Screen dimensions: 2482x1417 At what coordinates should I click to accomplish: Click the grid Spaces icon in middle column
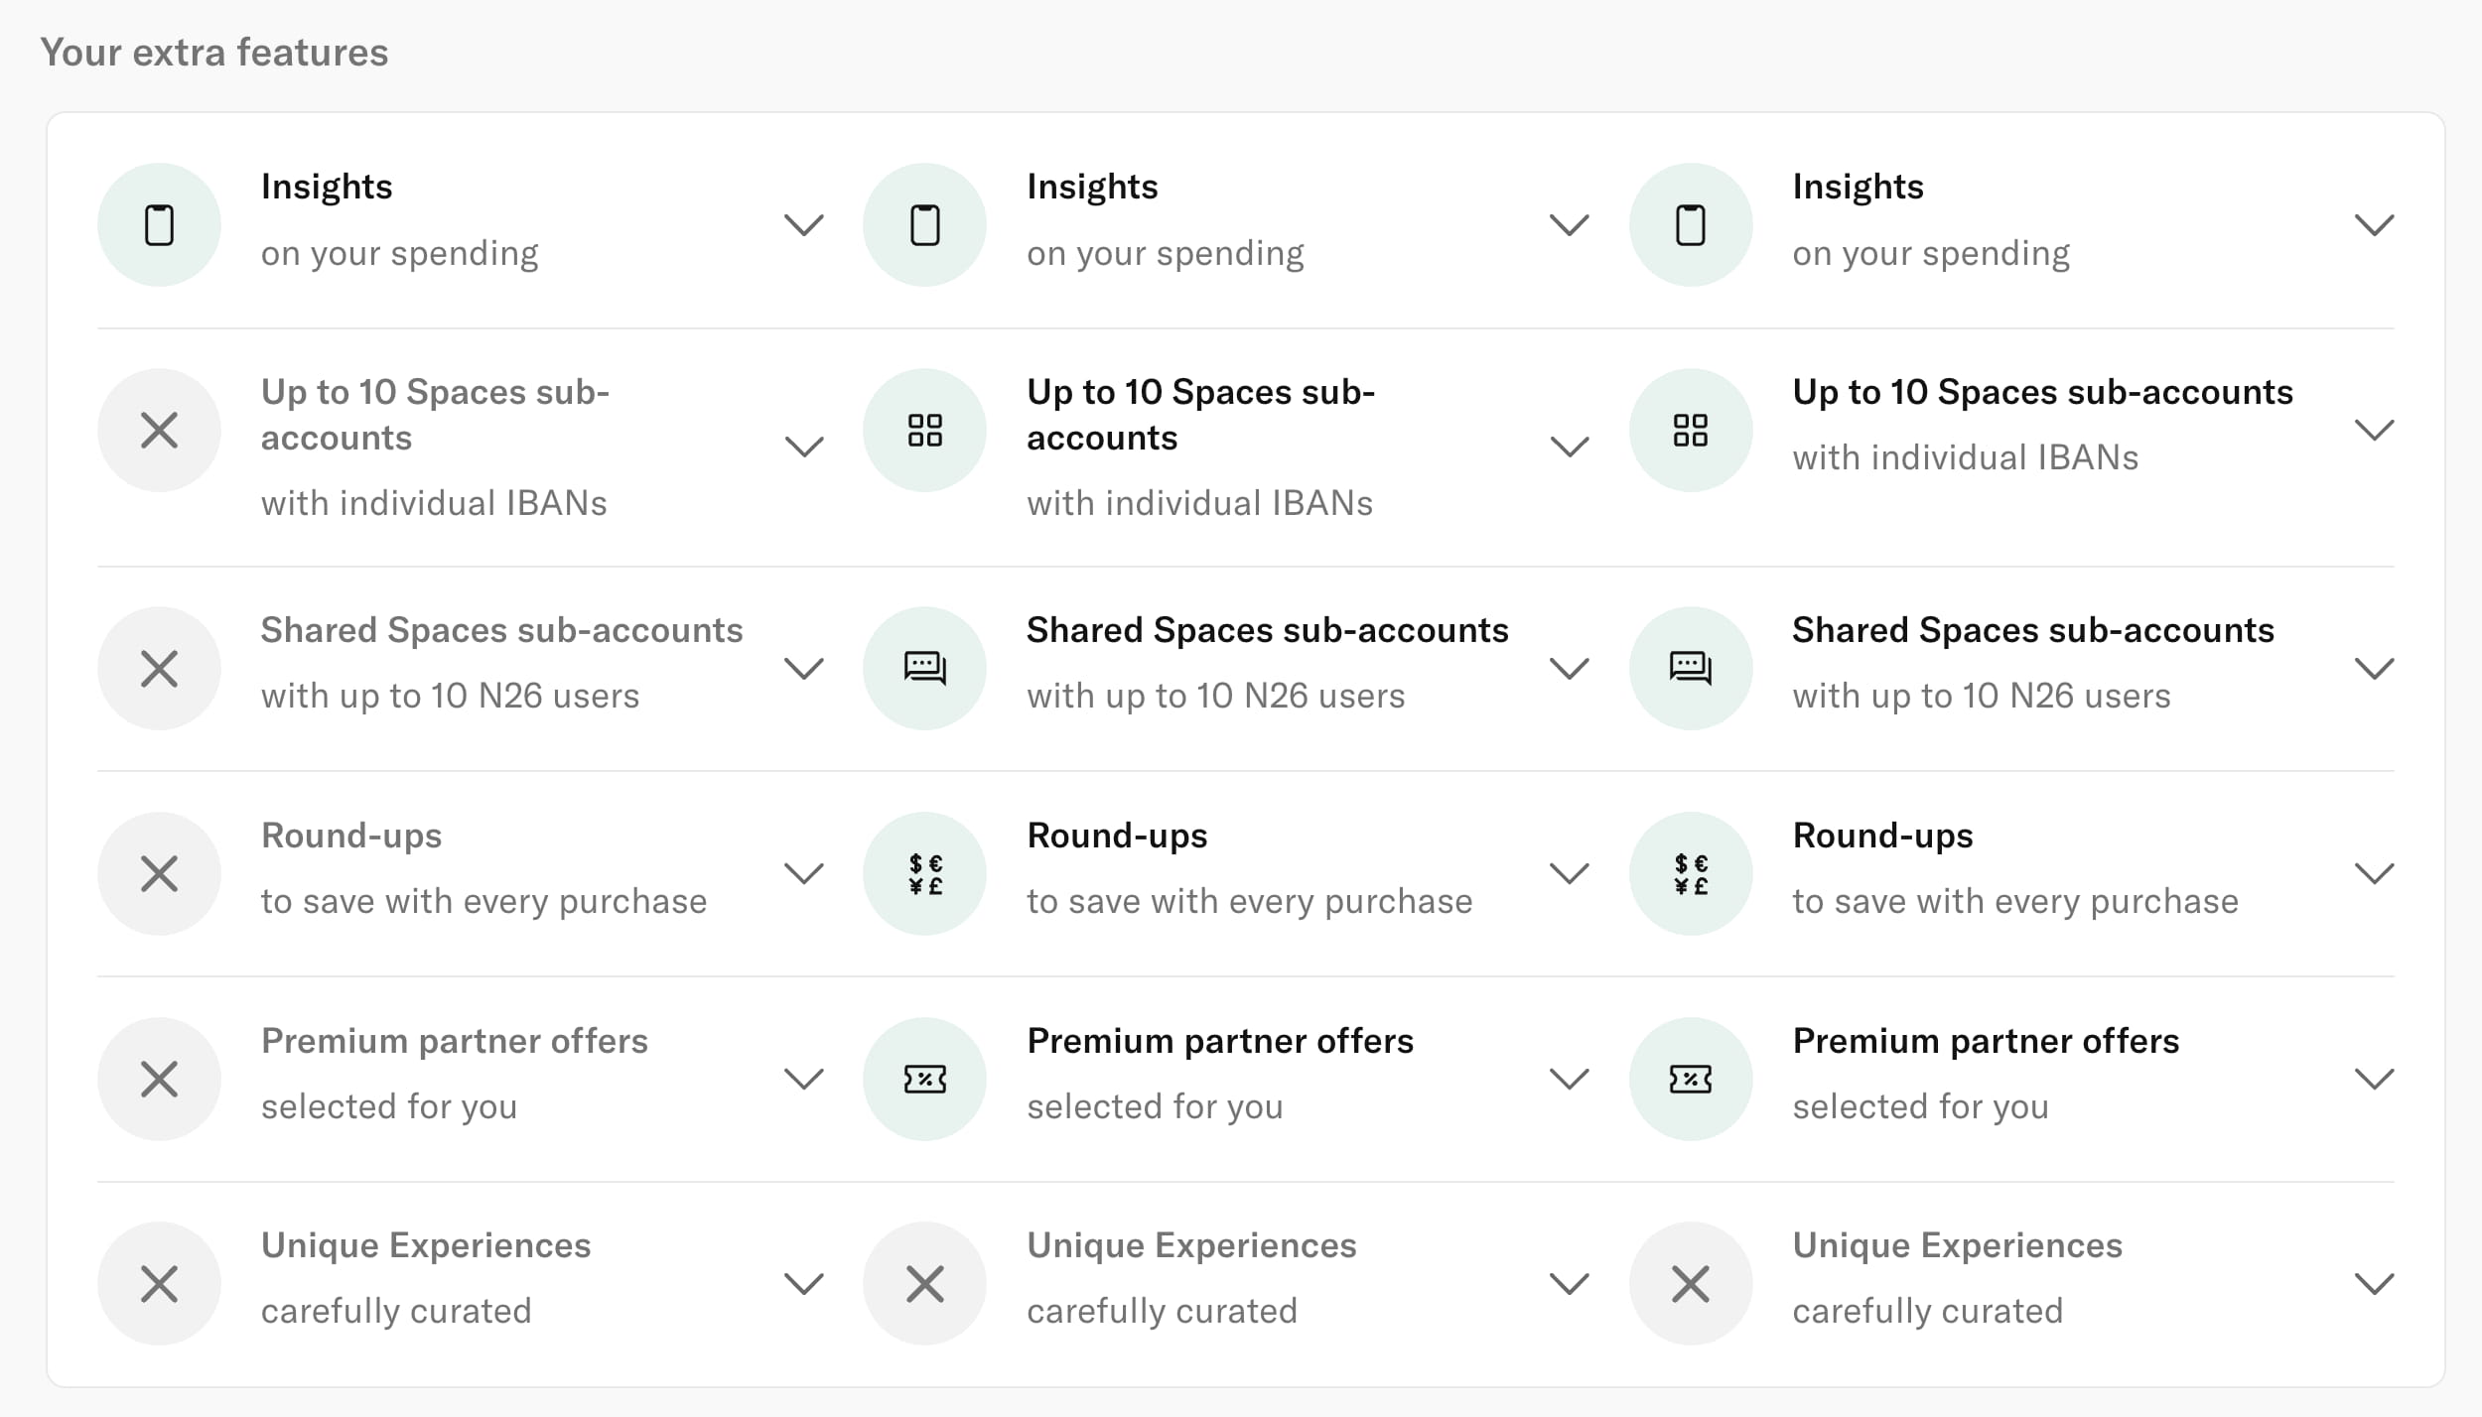924,431
